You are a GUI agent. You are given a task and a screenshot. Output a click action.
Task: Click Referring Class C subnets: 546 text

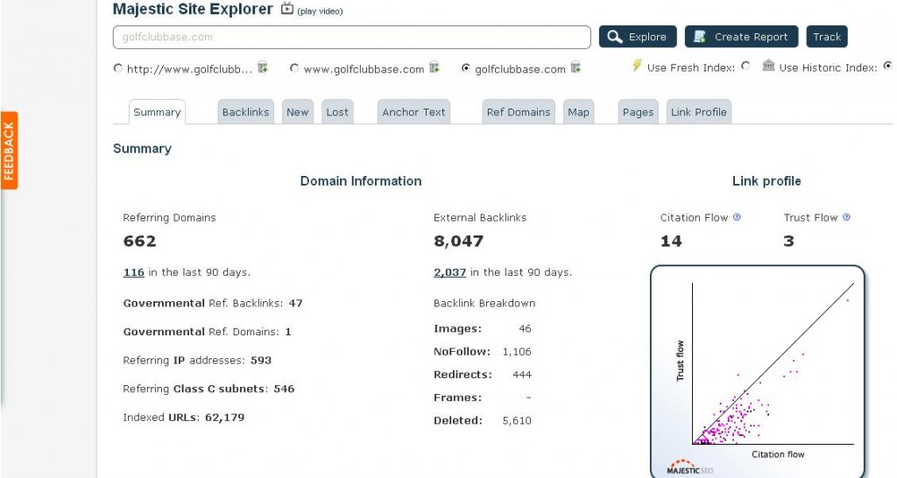pos(208,389)
